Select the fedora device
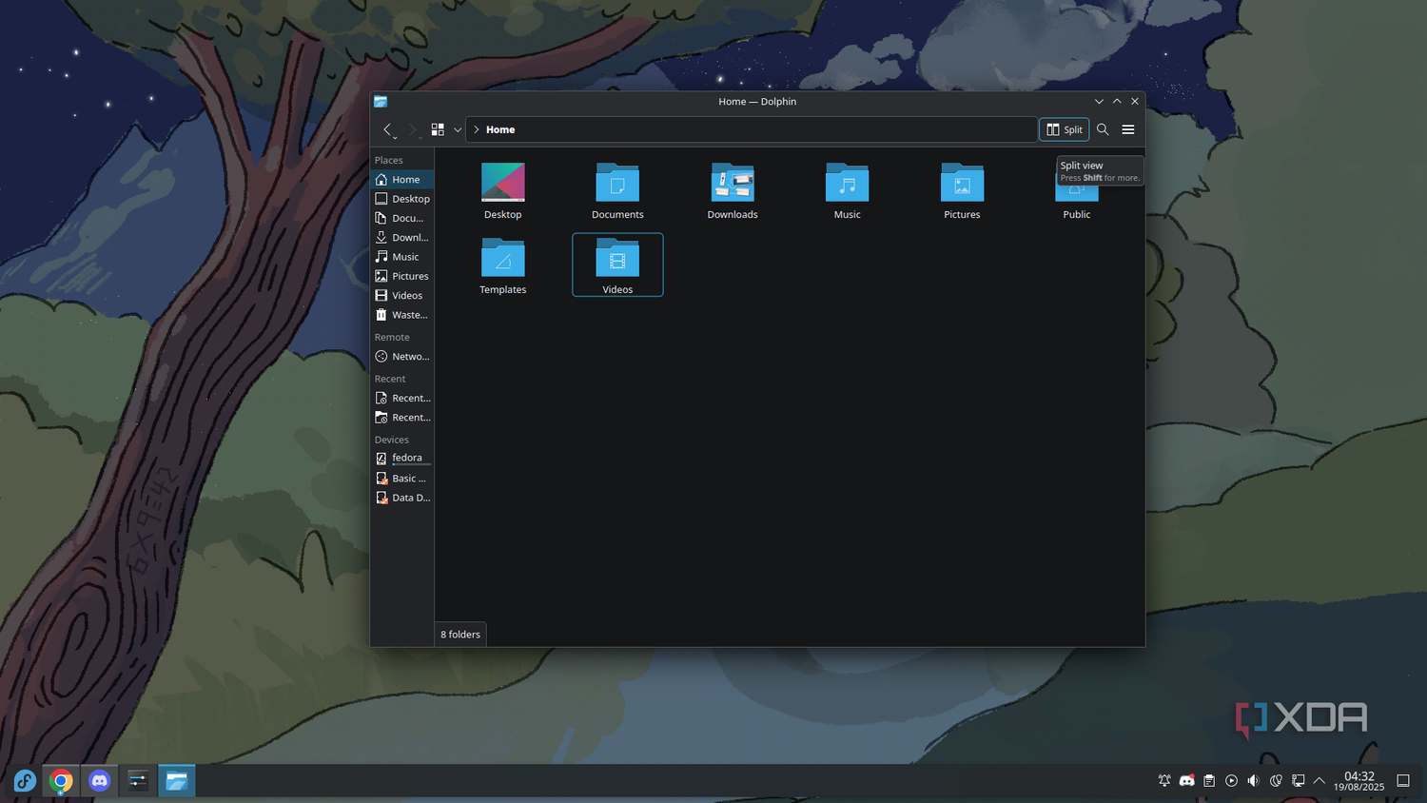Viewport: 1427px width, 803px height. (x=402, y=459)
